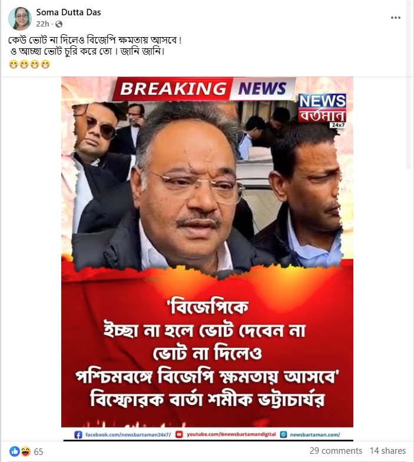Click the YouTube logo in image footer
Screen dimensions: 414x462
(179, 434)
